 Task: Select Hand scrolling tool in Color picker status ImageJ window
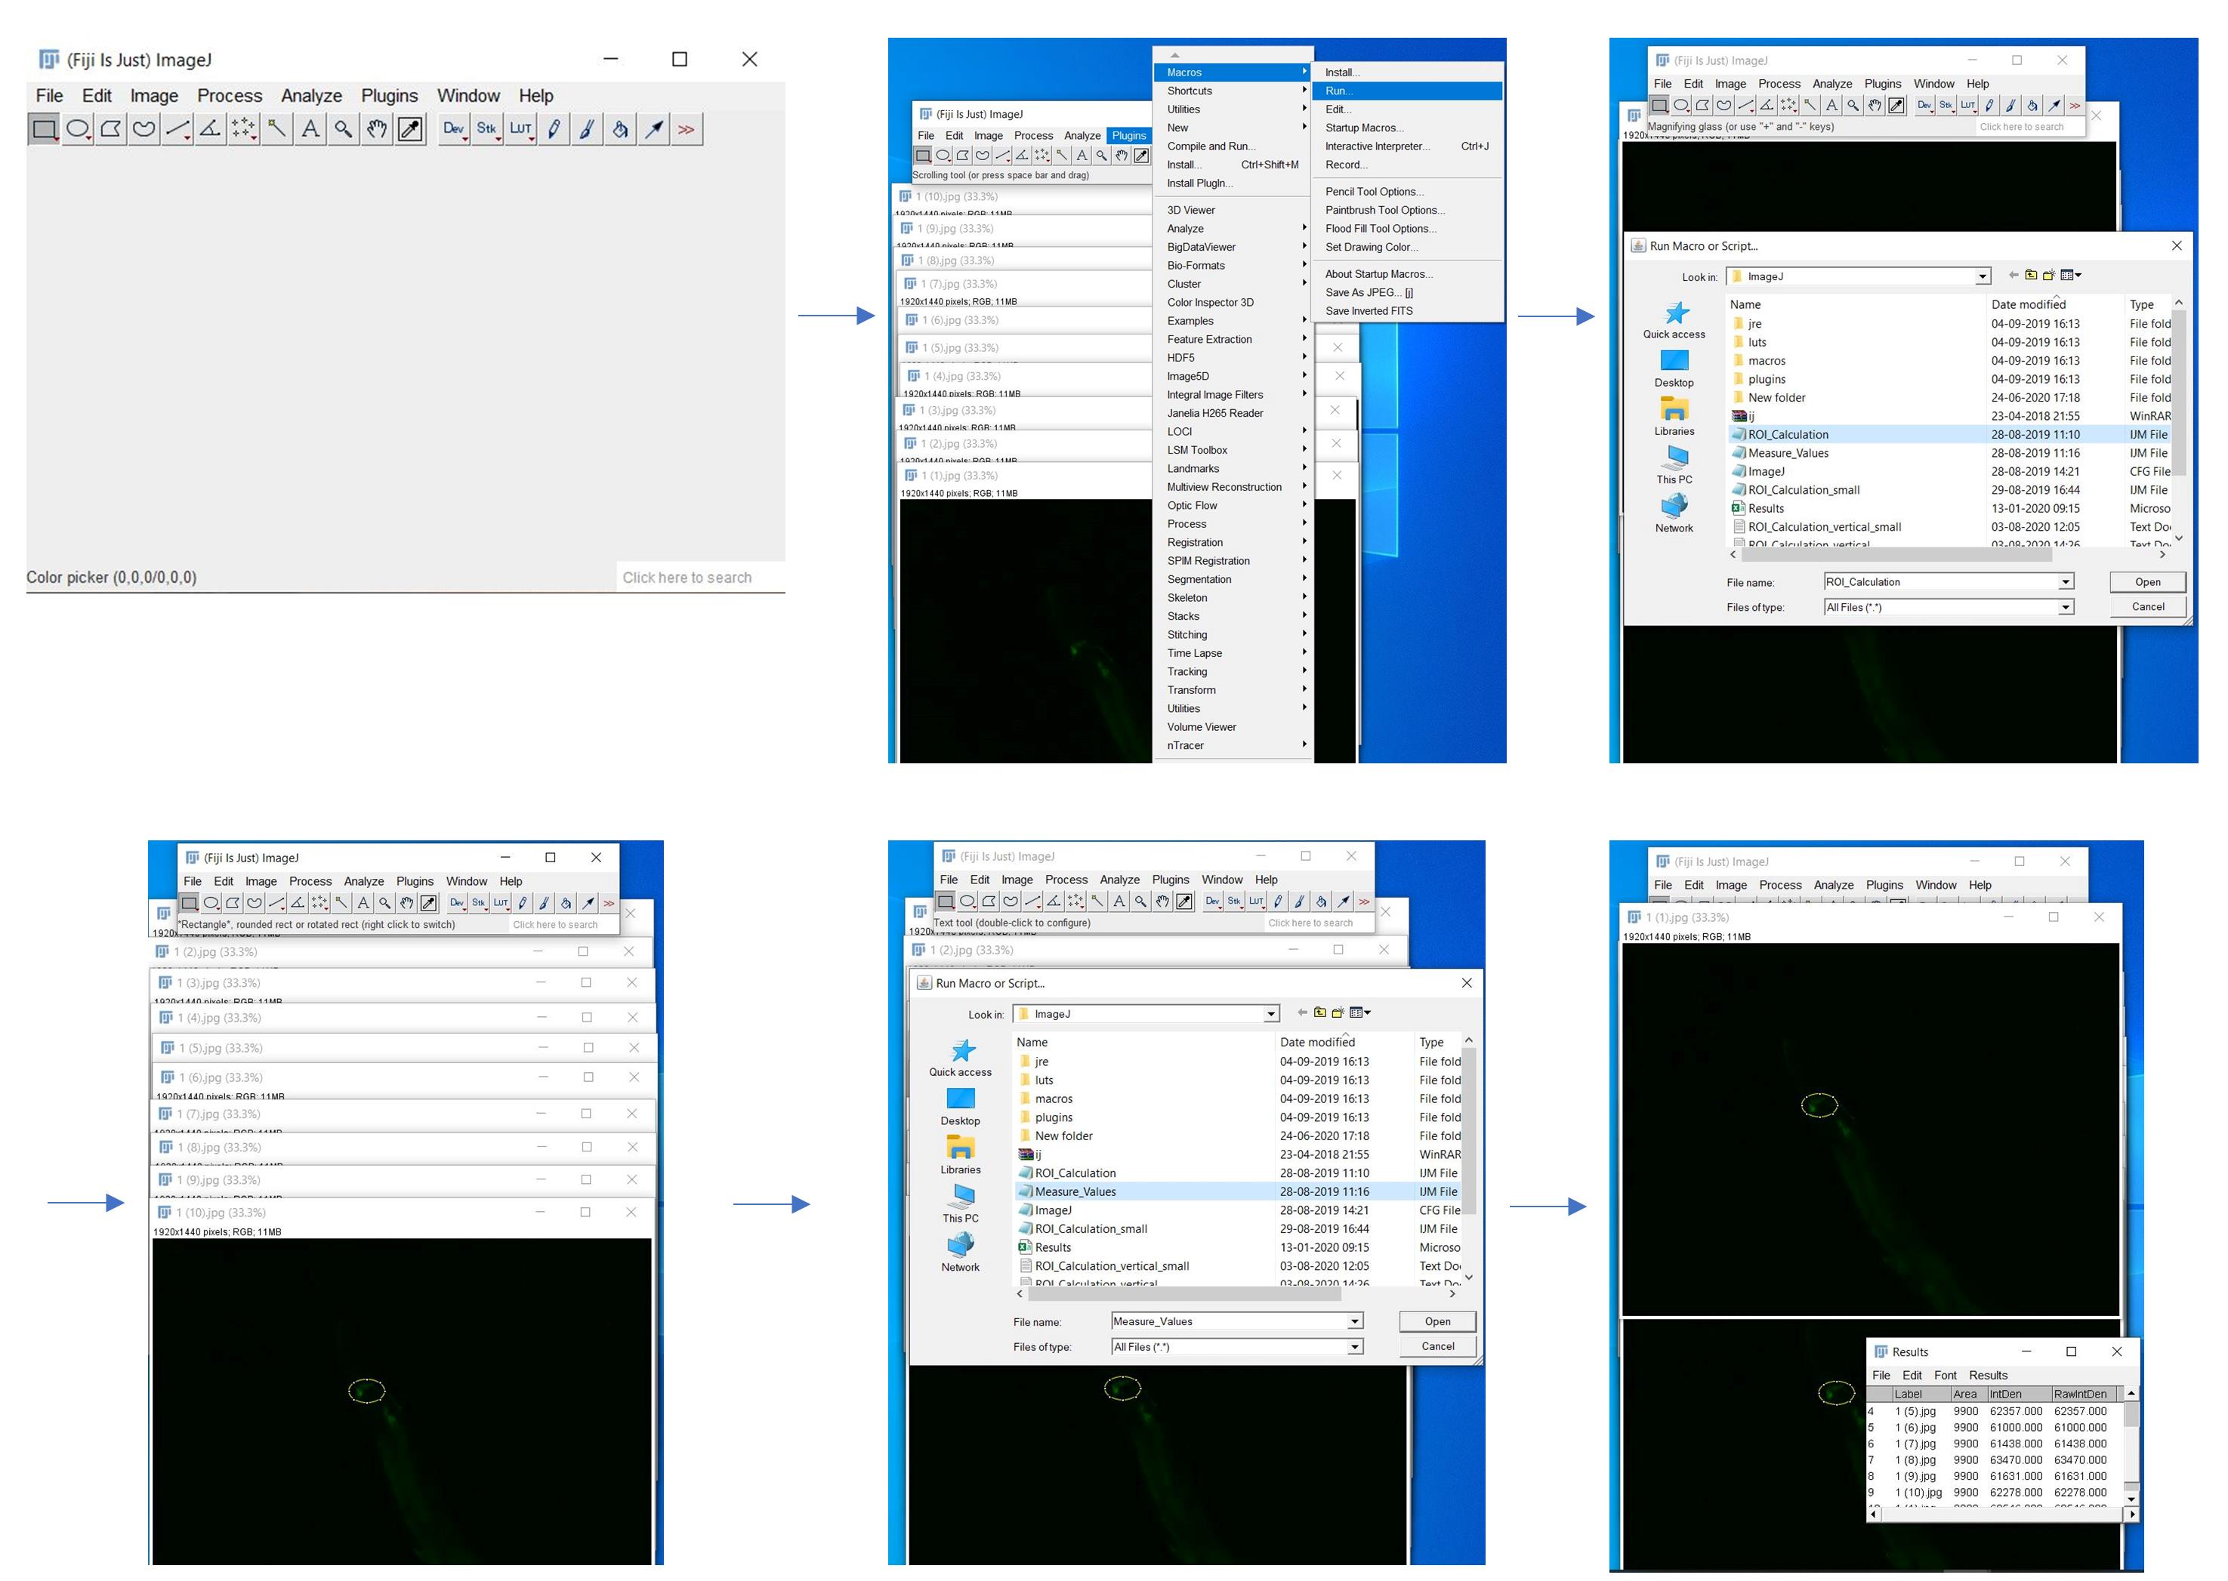[x=377, y=128]
